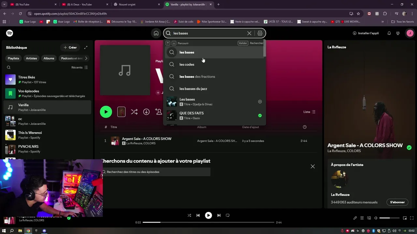This screenshot has height=234, width=417.
Task: Open Vos épisodes in the library
Action: click(x=47, y=94)
